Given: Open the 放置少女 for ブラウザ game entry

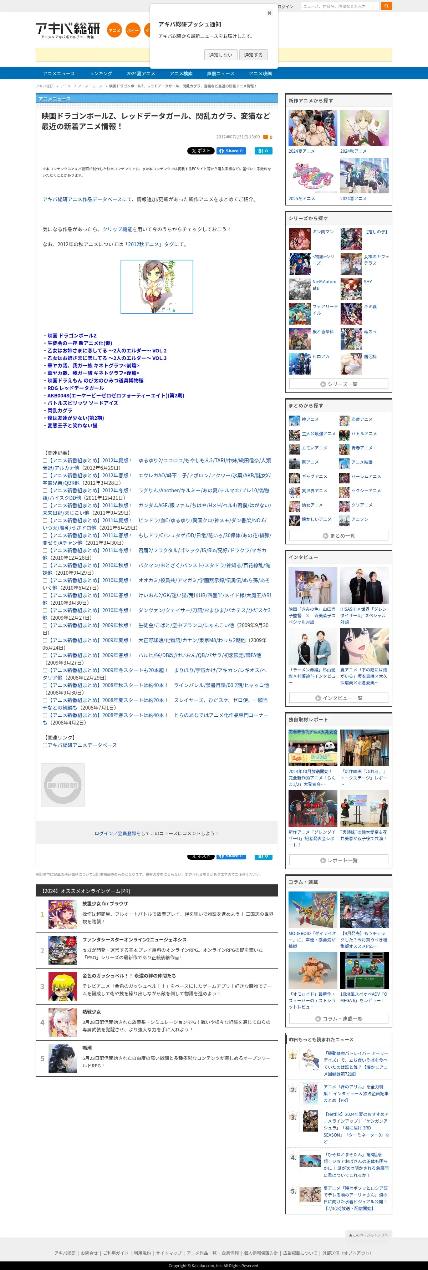Looking at the screenshot, I should pos(156,914).
